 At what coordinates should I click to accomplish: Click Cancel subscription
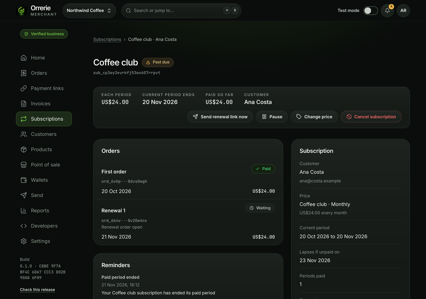(x=371, y=117)
